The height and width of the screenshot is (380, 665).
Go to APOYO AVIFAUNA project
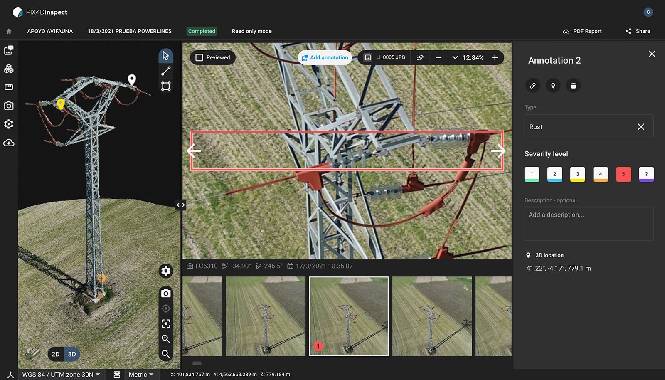click(50, 31)
